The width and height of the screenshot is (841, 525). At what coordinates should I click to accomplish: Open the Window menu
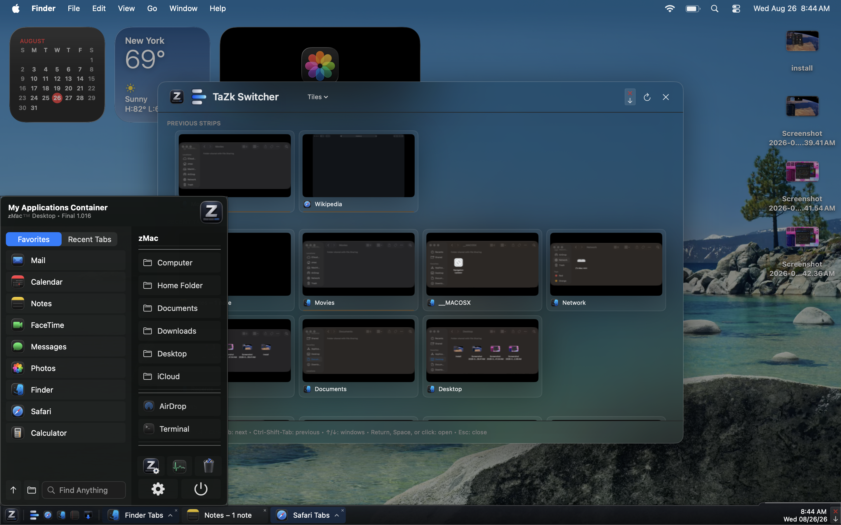pyautogui.click(x=183, y=8)
